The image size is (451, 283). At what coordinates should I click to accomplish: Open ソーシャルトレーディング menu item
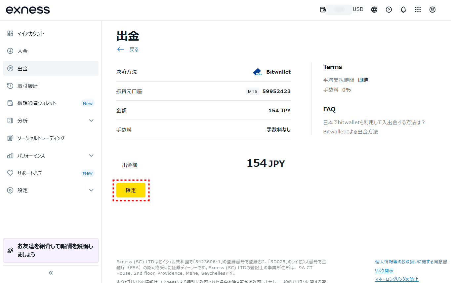[x=51, y=138]
